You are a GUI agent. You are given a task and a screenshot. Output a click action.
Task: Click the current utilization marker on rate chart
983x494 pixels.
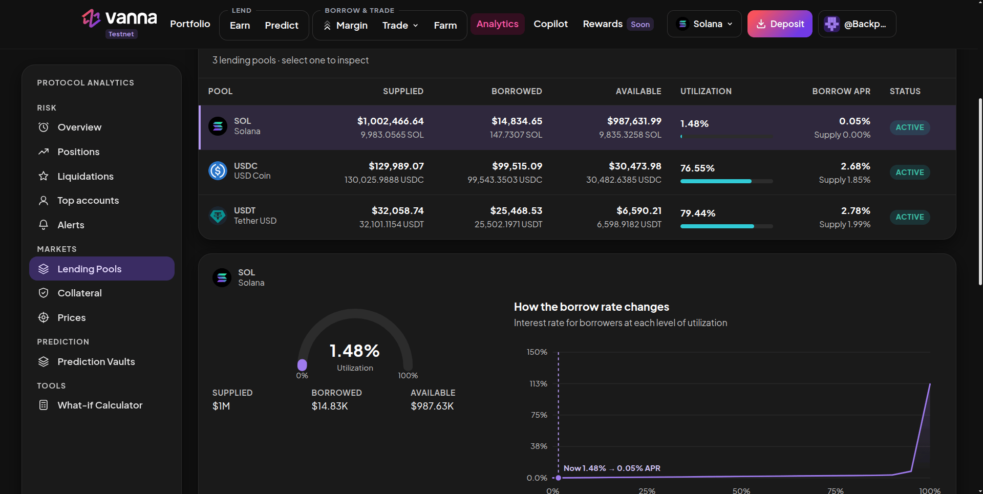point(559,478)
